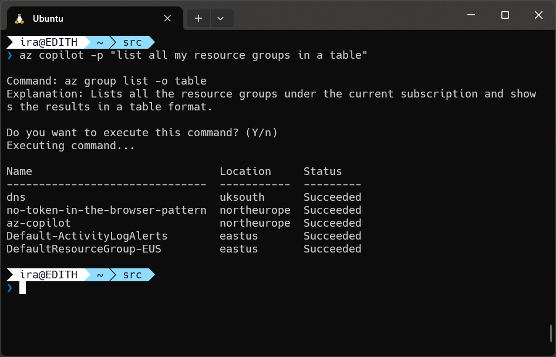This screenshot has width=556, height=357.
Task: Click the top src prompt segment
Action: tap(133, 42)
